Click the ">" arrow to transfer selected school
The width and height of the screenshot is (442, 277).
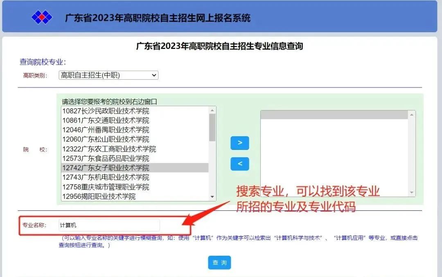(x=240, y=143)
